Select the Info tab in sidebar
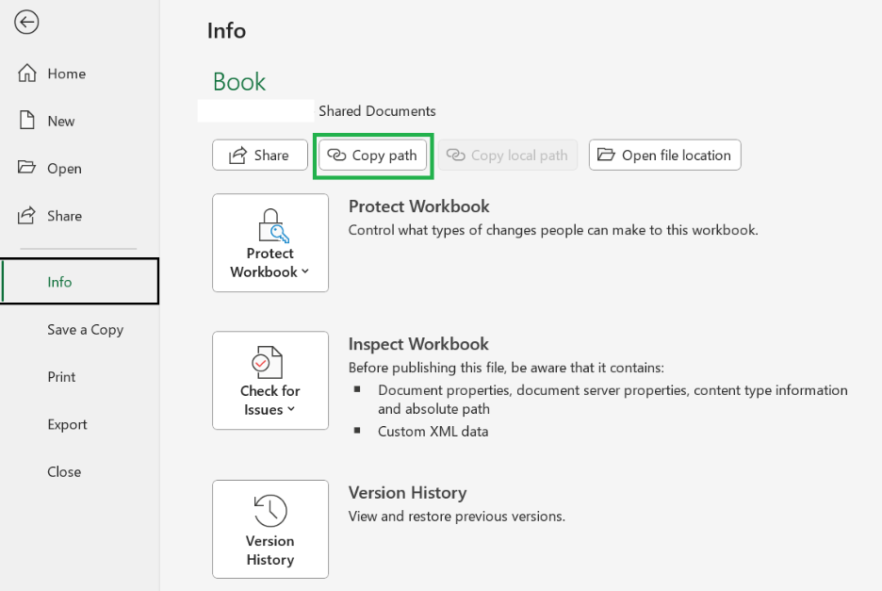Viewport: 882px width, 591px height. point(80,282)
